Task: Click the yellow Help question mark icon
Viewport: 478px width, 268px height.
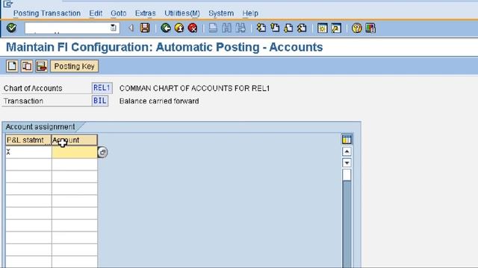Action: (x=357, y=28)
